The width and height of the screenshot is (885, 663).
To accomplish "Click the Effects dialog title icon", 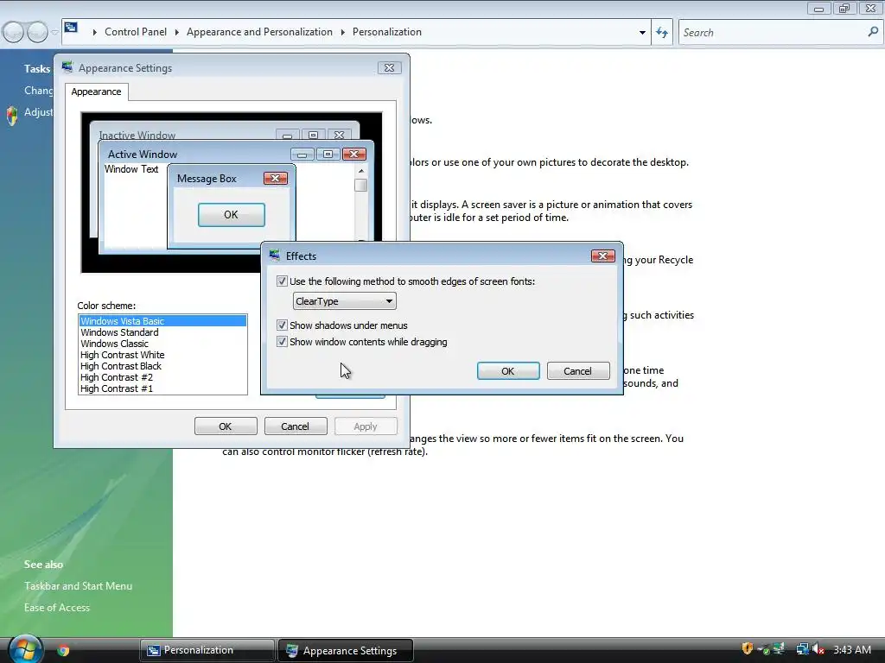I will [x=275, y=256].
